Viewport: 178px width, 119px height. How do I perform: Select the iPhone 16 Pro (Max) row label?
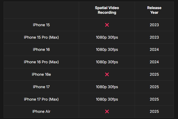pos(41,62)
